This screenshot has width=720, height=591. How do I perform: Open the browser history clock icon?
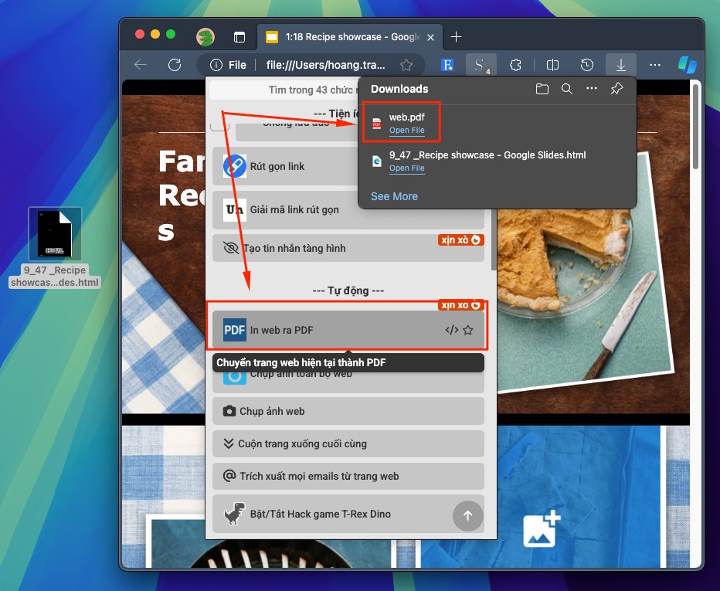coord(587,65)
